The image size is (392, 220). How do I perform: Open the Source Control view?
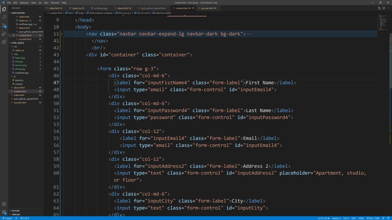pos(4,26)
